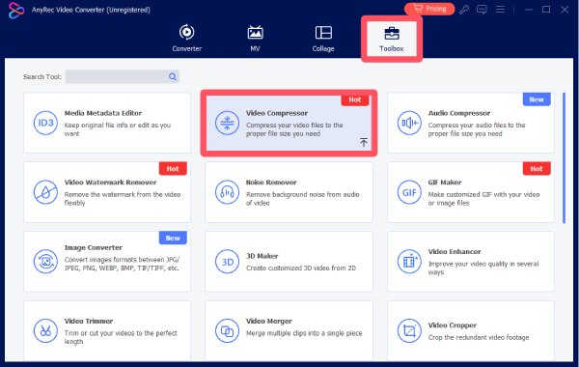Click Hot badge on Video Compressor
Image resolution: width=579 pixels, height=367 pixels.
click(355, 99)
